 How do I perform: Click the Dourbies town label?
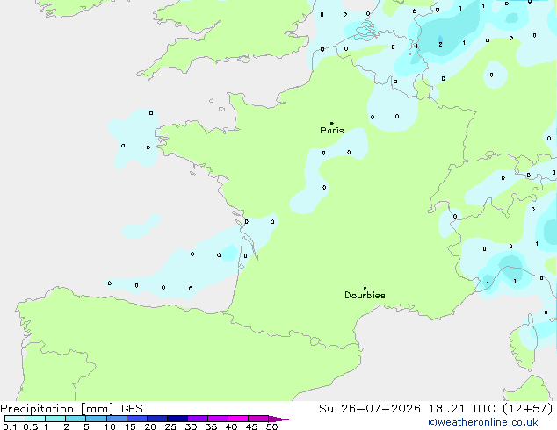(365, 295)
